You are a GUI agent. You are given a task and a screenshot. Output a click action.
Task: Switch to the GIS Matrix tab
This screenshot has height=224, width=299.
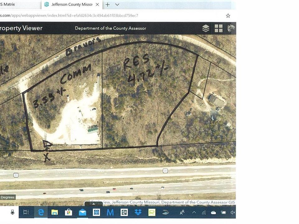tap(9, 4)
